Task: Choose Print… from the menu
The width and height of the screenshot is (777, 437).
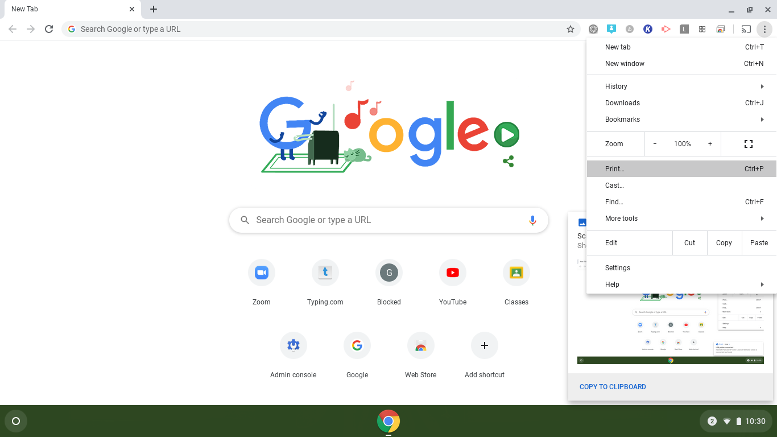Action: click(681, 169)
